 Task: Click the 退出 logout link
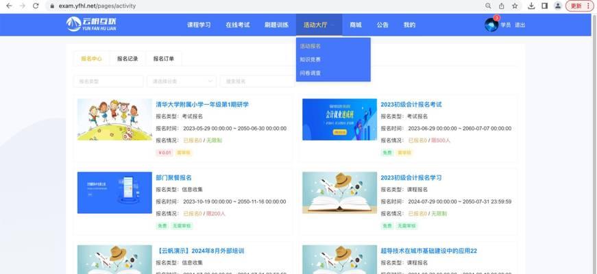pos(520,25)
